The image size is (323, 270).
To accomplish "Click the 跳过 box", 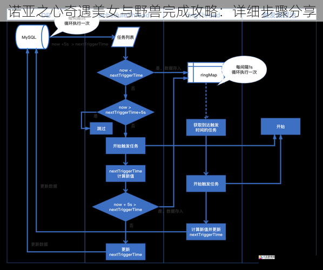I will 101,129.
